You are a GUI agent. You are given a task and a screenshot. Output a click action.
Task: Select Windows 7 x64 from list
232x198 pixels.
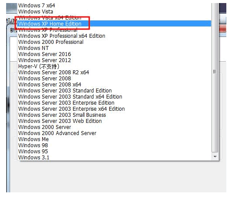114,6
